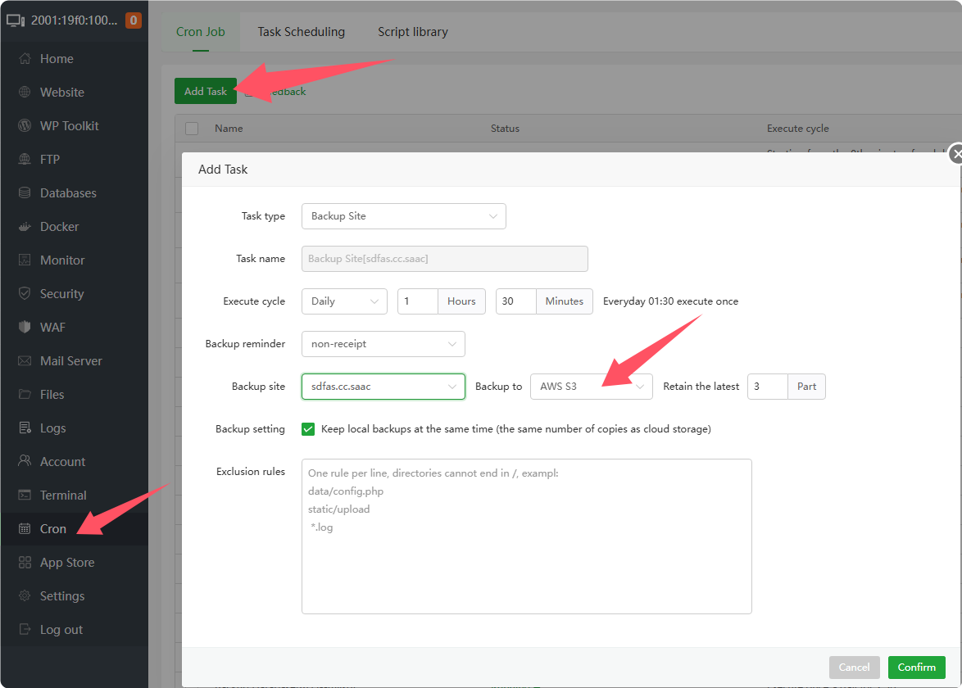The width and height of the screenshot is (962, 688).
Task: Switch to the Task Scheduling tab
Action: [301, 32]
